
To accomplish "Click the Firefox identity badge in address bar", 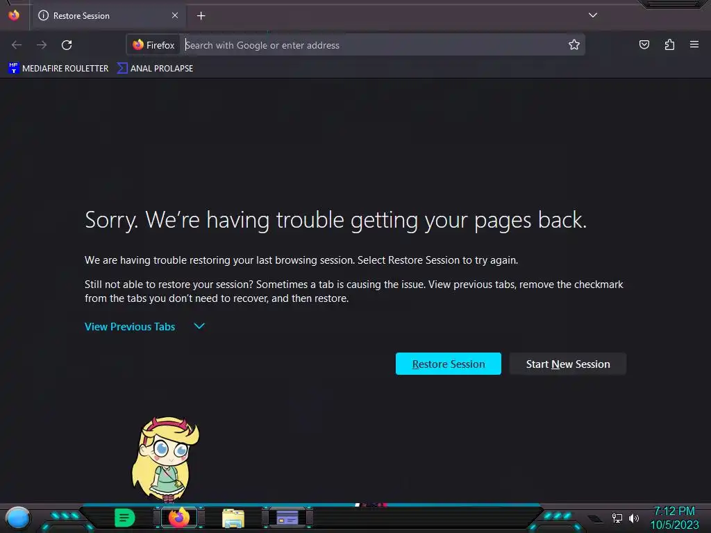I will coord(153,45).
